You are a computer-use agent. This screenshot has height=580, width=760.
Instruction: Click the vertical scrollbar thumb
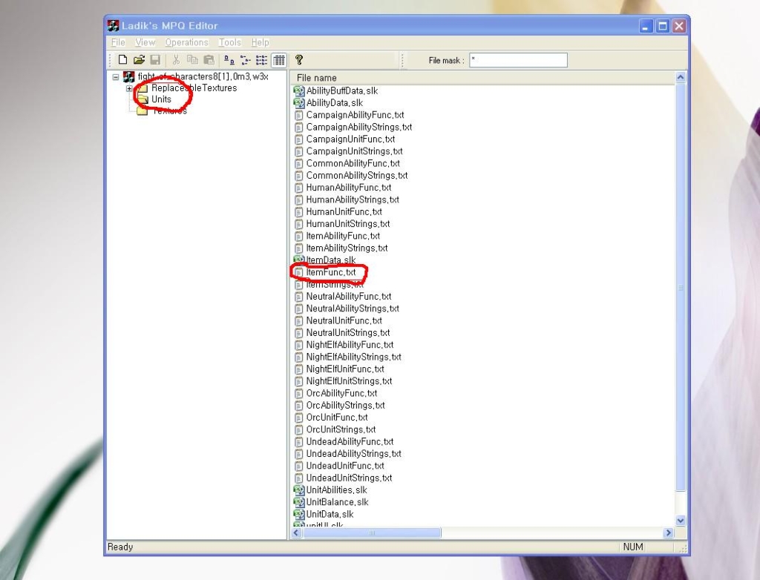(x=681, y=287)
